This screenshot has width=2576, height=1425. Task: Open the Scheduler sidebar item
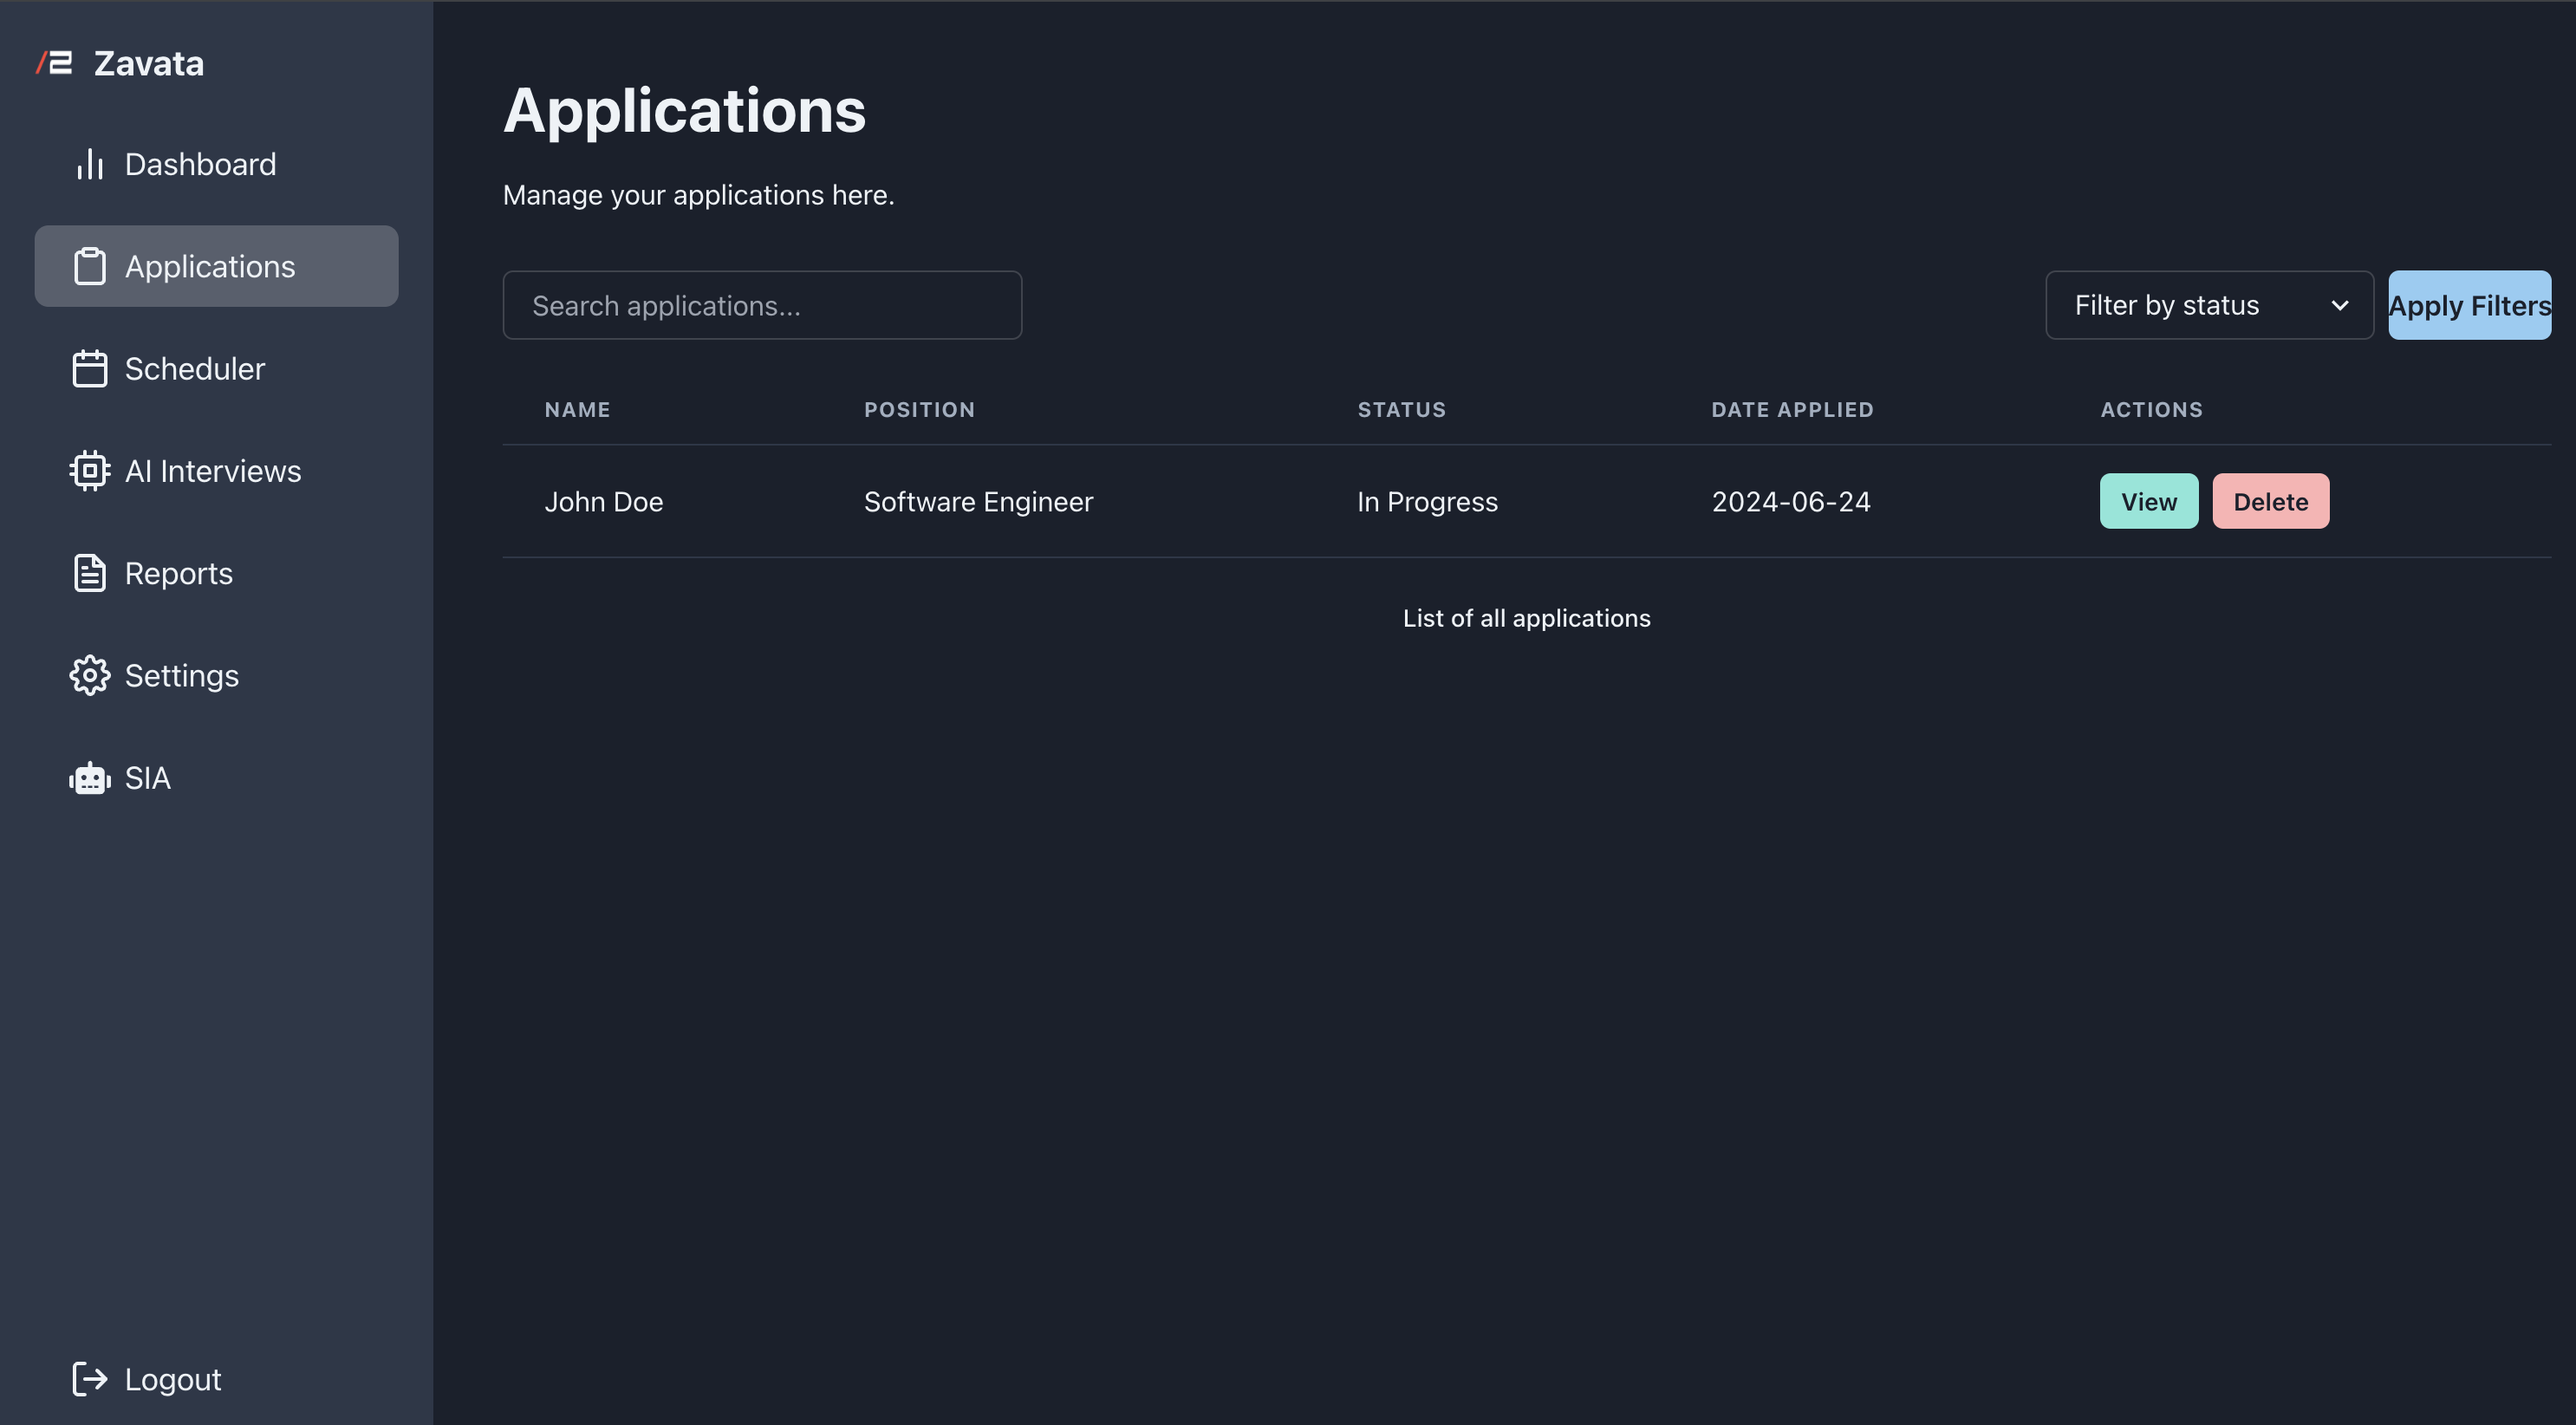tap(195, 369)
